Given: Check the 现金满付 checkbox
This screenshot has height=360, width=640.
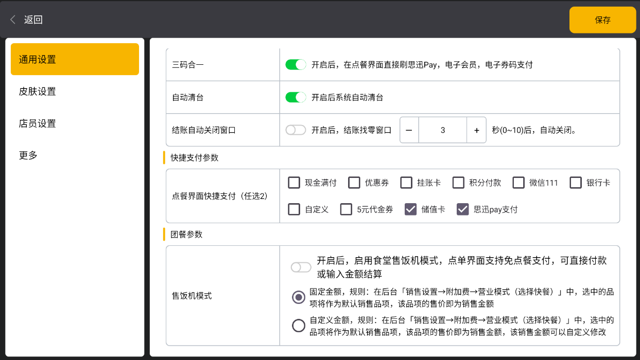Looking at the screenshot, I should tap(294, 183).
